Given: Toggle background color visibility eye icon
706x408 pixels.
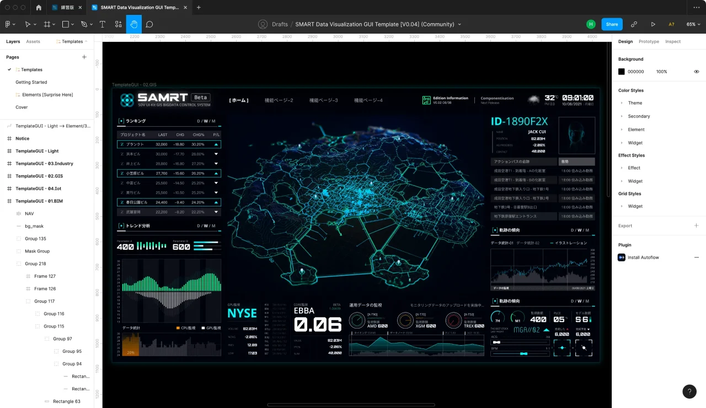Looking at the screenshot, I should tap(697, 72).
